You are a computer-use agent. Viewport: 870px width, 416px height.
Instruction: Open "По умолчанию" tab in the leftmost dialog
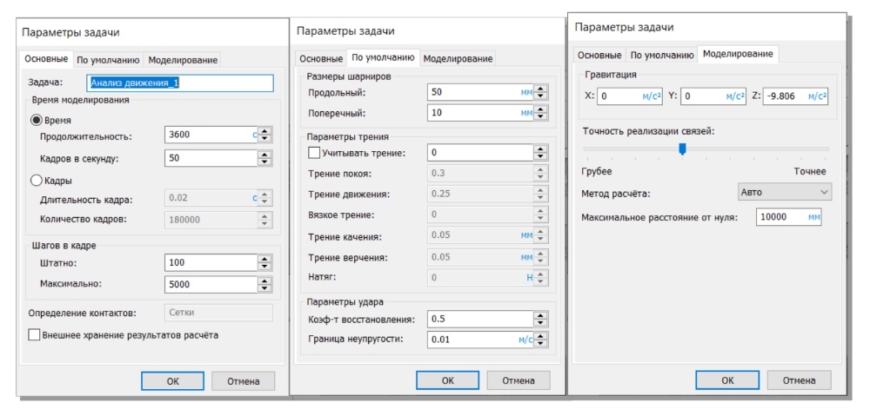click(108, 60)
